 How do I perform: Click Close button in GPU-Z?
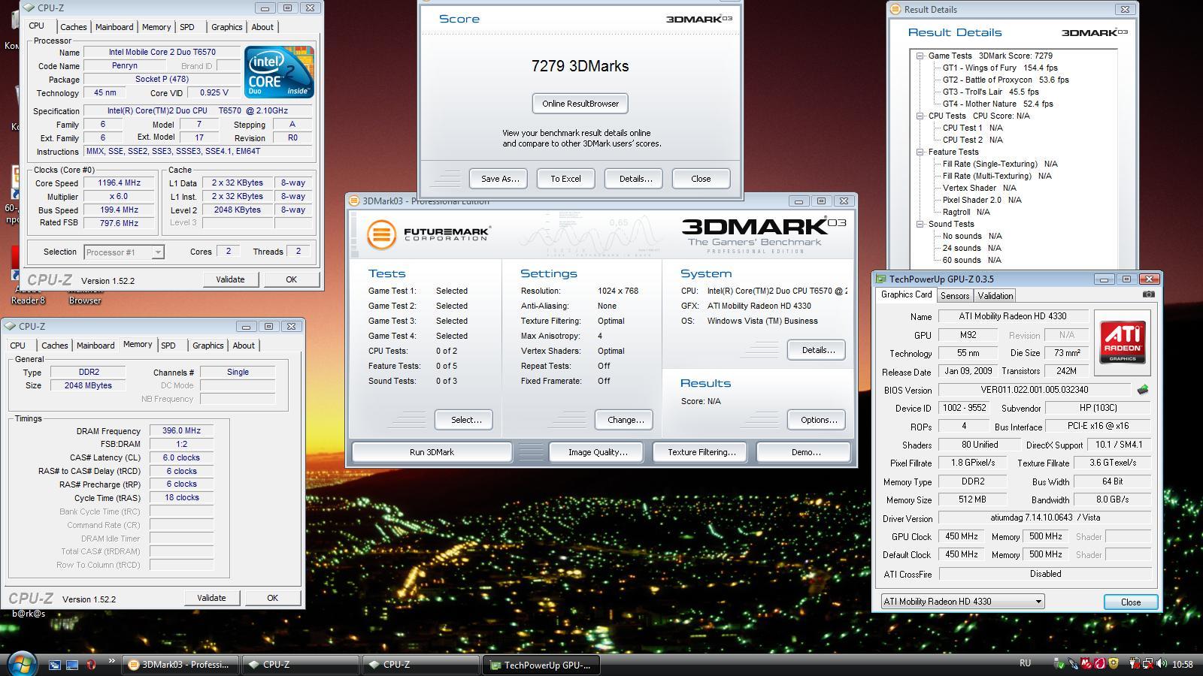click(1130, 602)
